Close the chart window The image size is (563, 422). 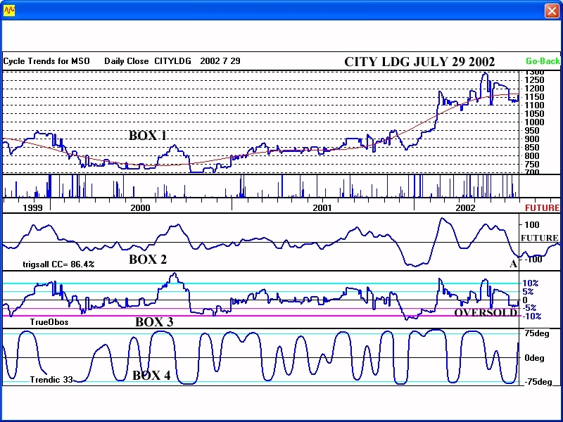(551, 11)
